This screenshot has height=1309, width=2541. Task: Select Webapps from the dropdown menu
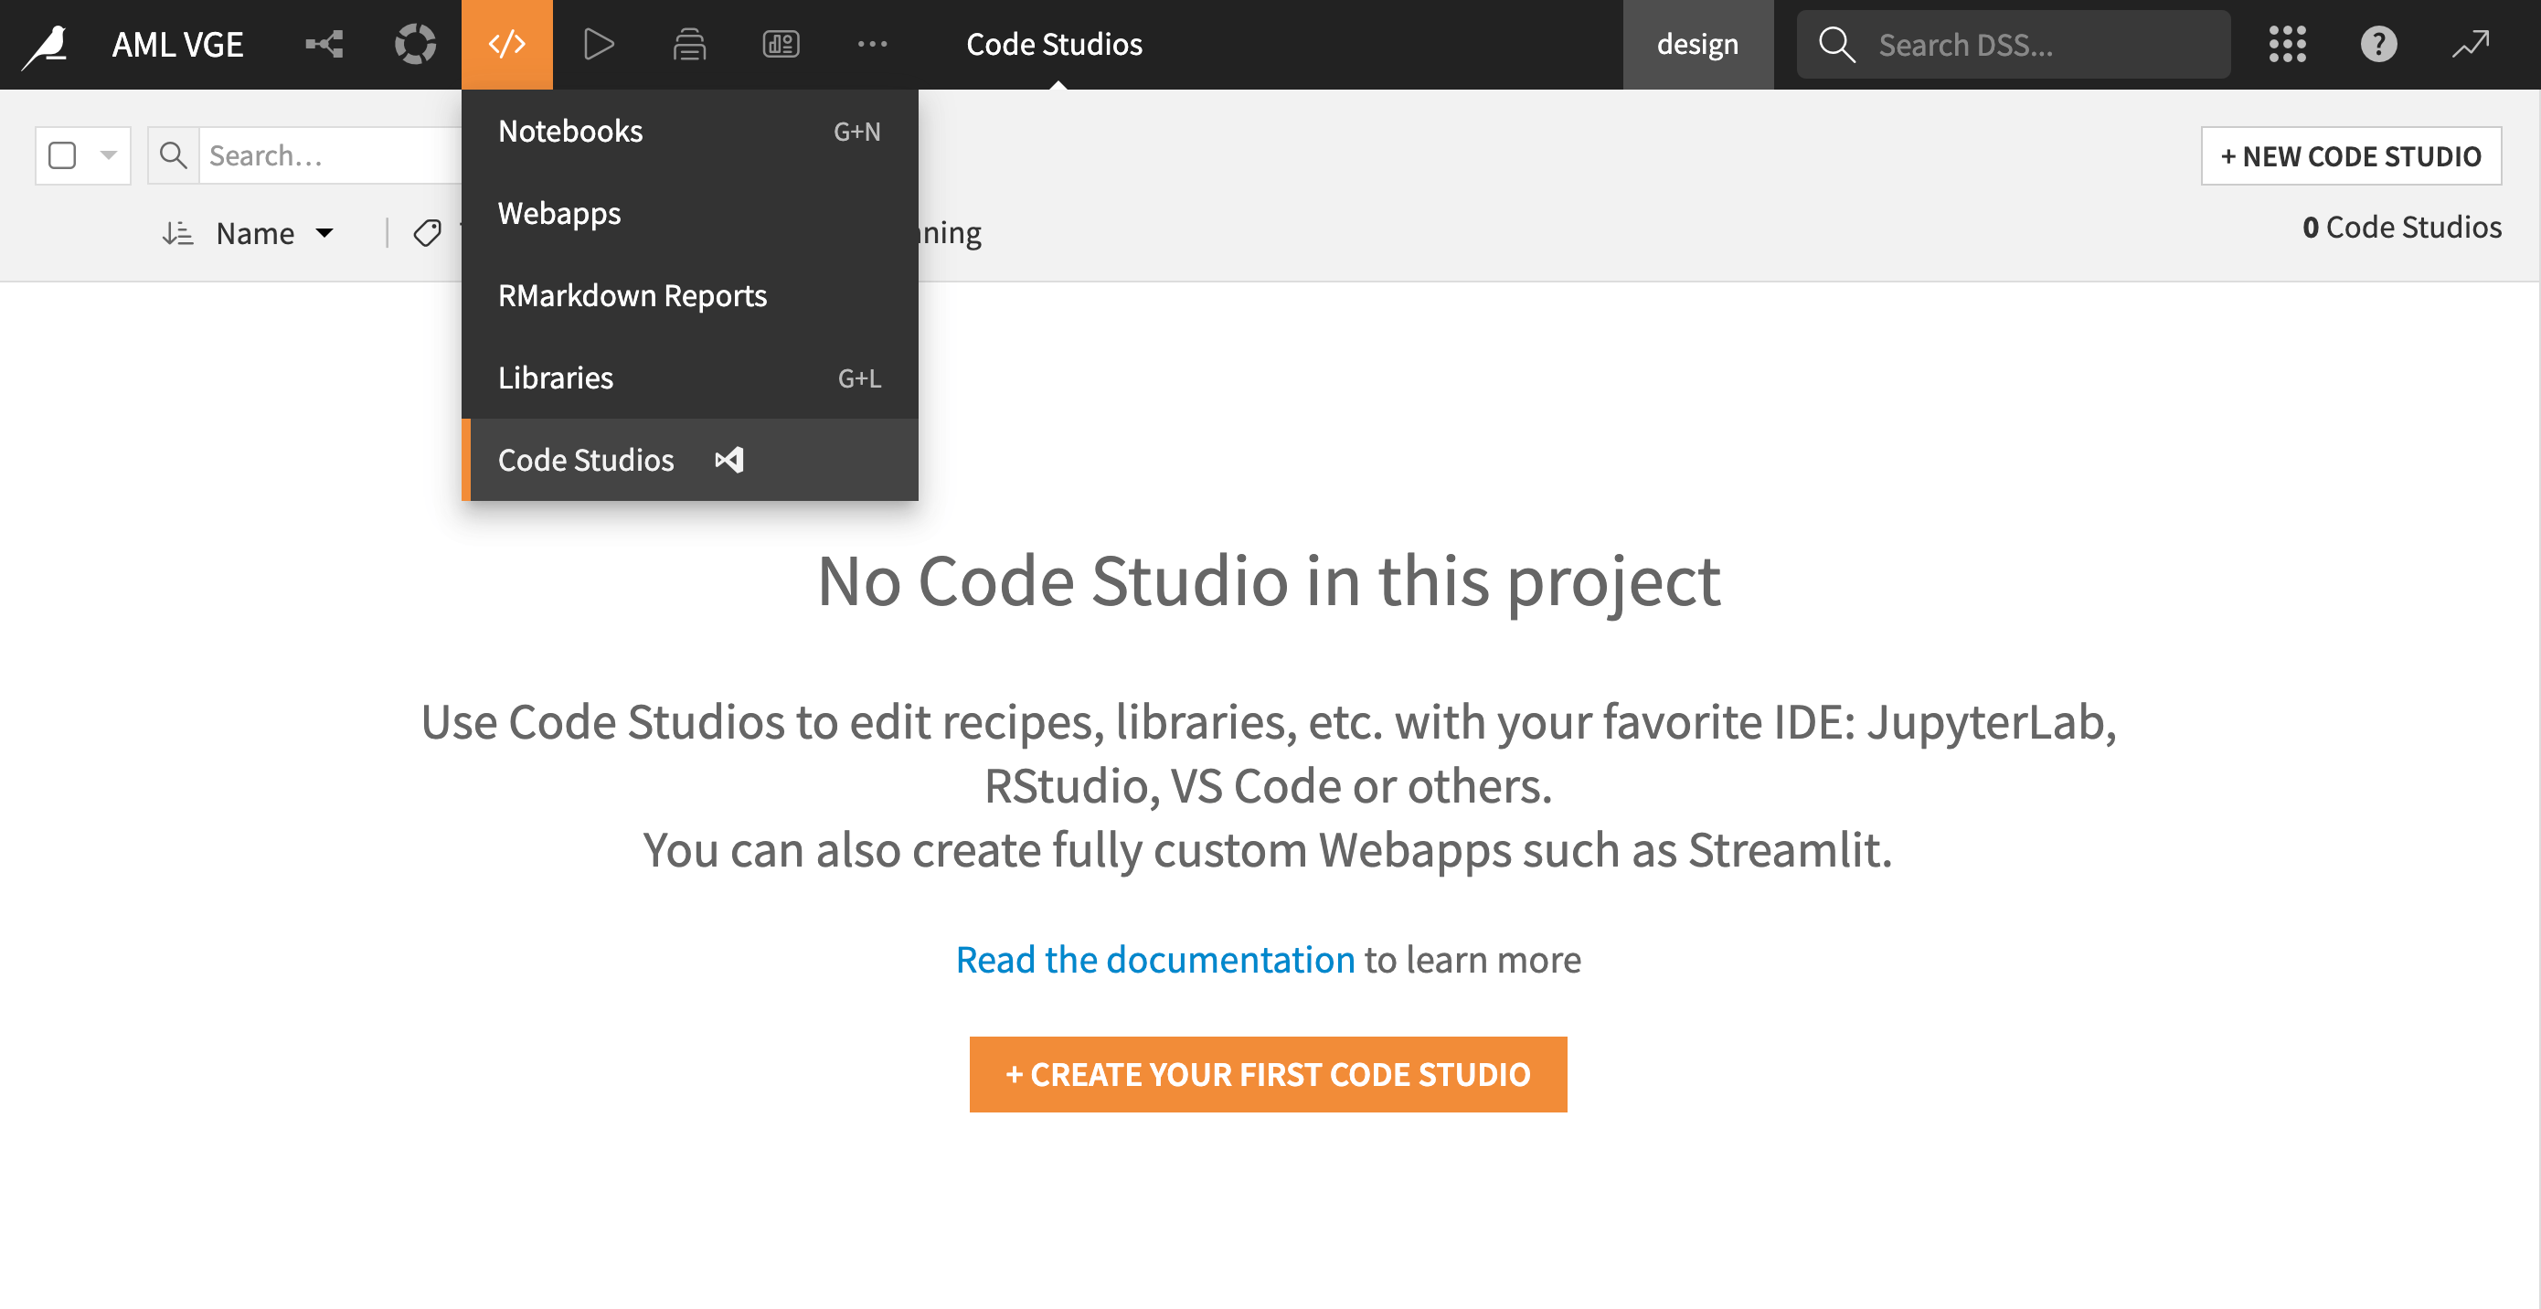tap(559, 212)
